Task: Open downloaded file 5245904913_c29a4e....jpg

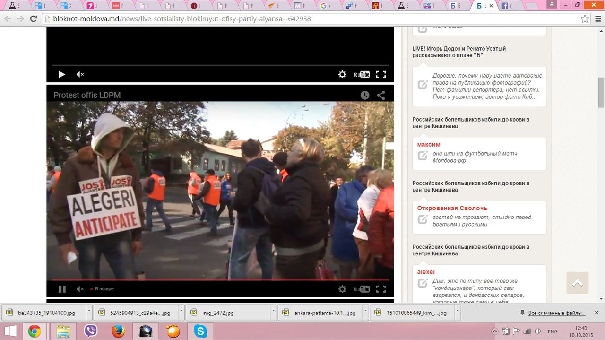Action: click(135, 313)
